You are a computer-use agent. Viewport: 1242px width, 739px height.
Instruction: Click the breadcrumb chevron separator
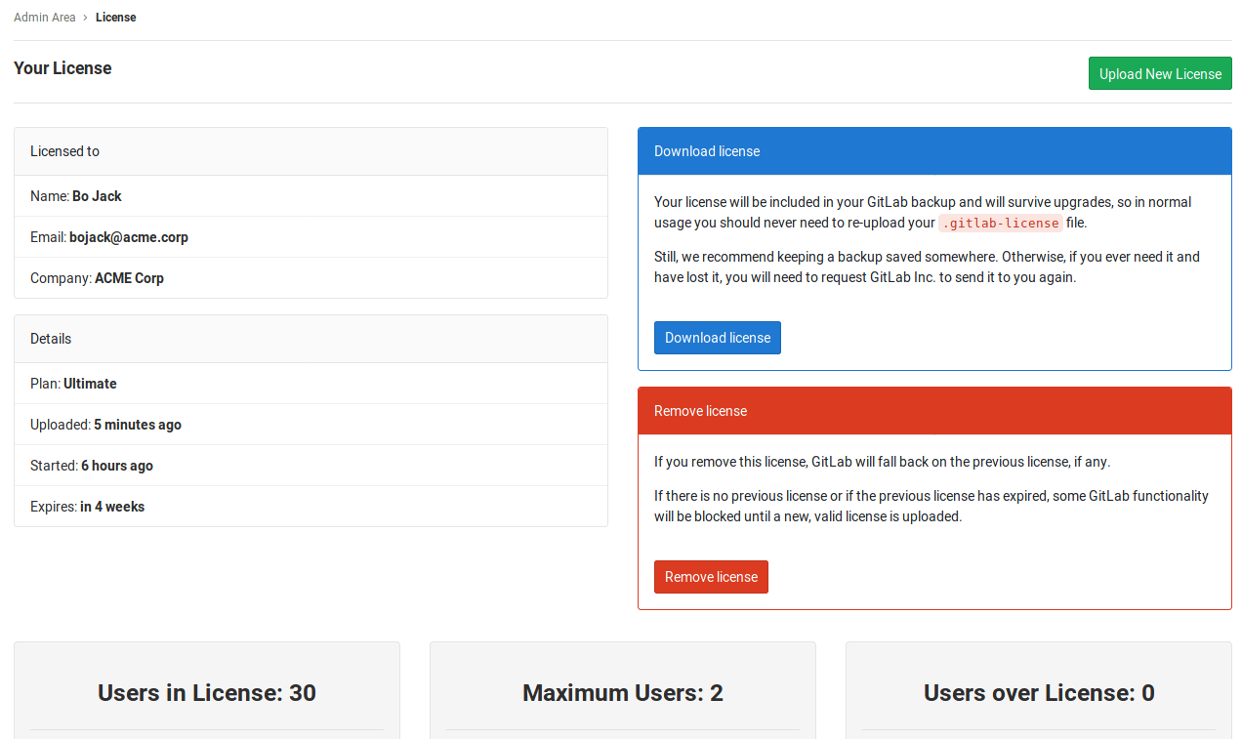pyautogui.click(x=86, y=18)
